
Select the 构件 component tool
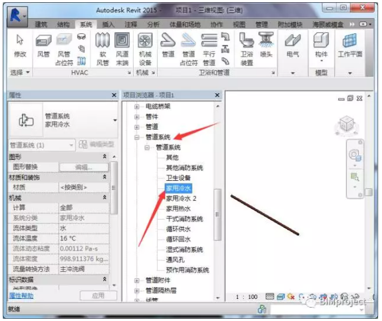[321, 46]
